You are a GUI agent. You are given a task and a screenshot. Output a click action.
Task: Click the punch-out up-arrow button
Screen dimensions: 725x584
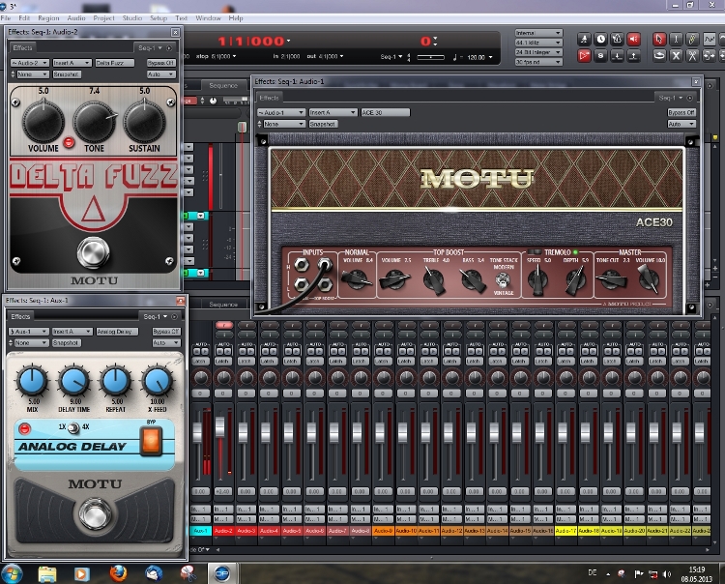pyautogui.click(x=633, y=56)
